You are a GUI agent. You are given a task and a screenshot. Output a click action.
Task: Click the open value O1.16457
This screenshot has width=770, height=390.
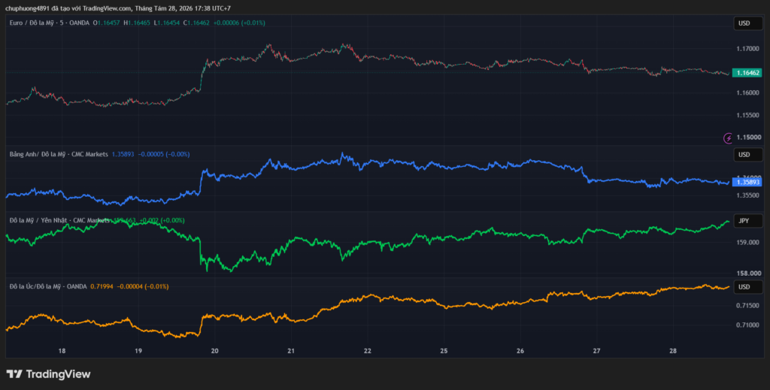click(107, 23)
